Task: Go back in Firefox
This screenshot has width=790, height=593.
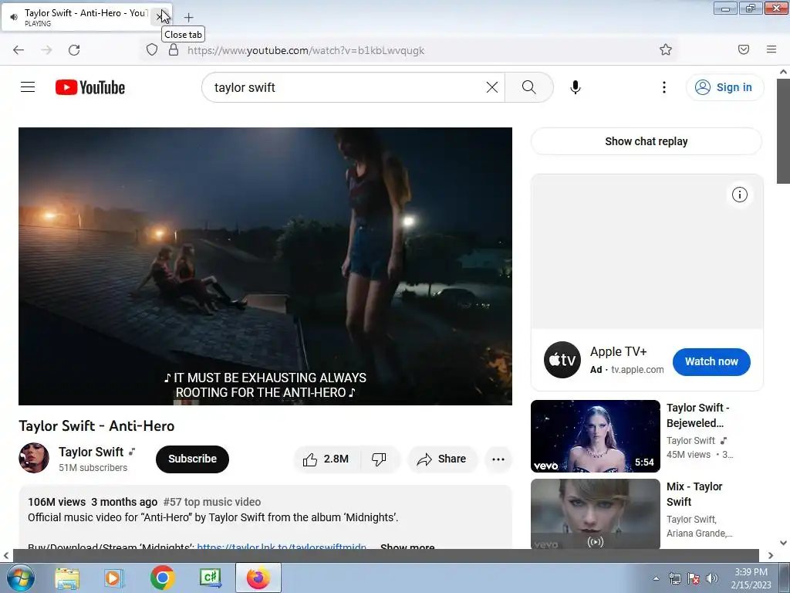Action: coord(19,50)
